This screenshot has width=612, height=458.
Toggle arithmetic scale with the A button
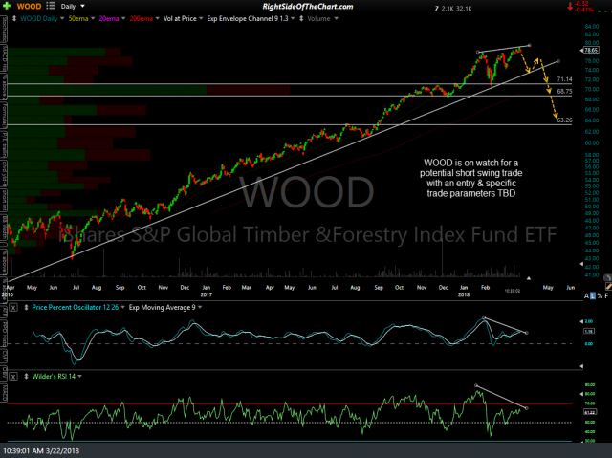(x=586, y=296)
